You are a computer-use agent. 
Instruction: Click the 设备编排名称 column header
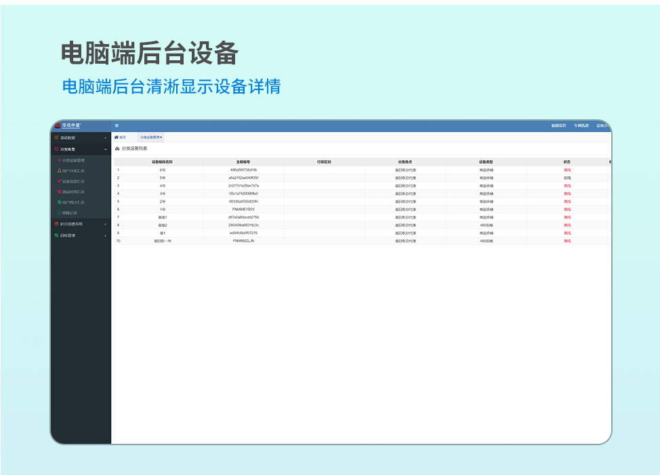(163, 162)
